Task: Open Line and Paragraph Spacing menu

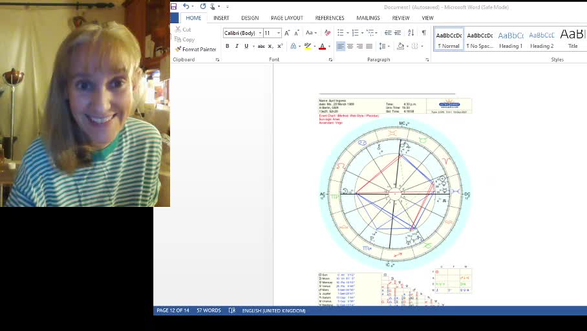Action: [383, 46]
